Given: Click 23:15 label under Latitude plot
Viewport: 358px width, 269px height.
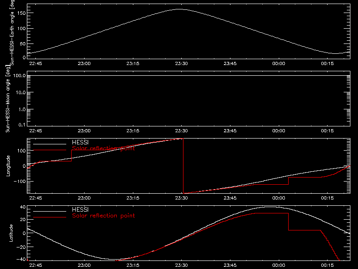Looking at the screenshot, I should (132, 265).
